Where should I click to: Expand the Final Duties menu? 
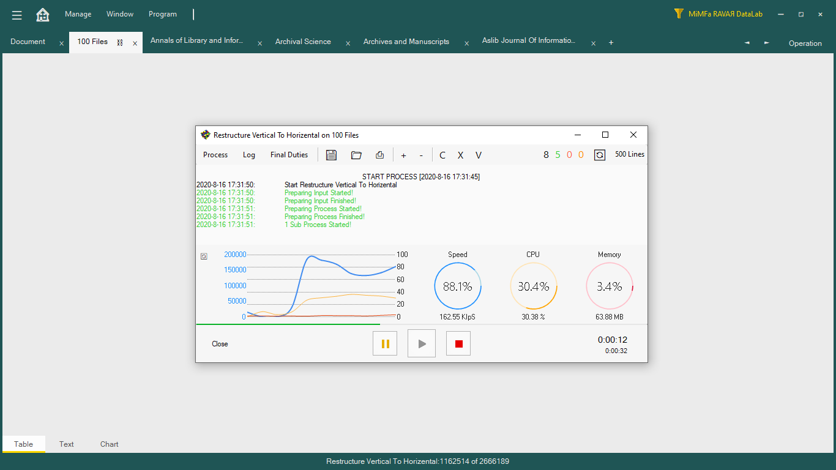pyautogui.click(x=289, y=155)
